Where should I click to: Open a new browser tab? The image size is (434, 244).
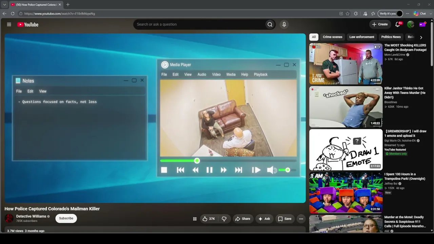68,5
